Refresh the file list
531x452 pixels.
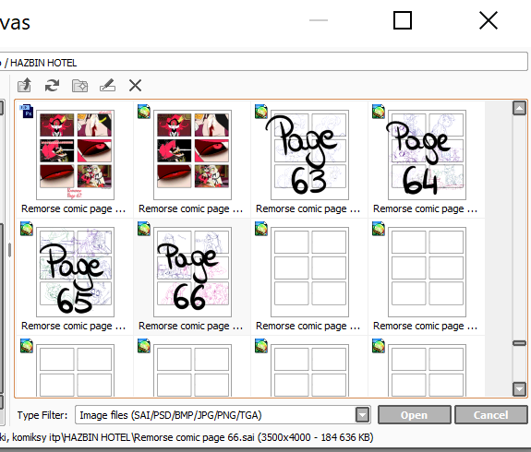pos(52,85)
